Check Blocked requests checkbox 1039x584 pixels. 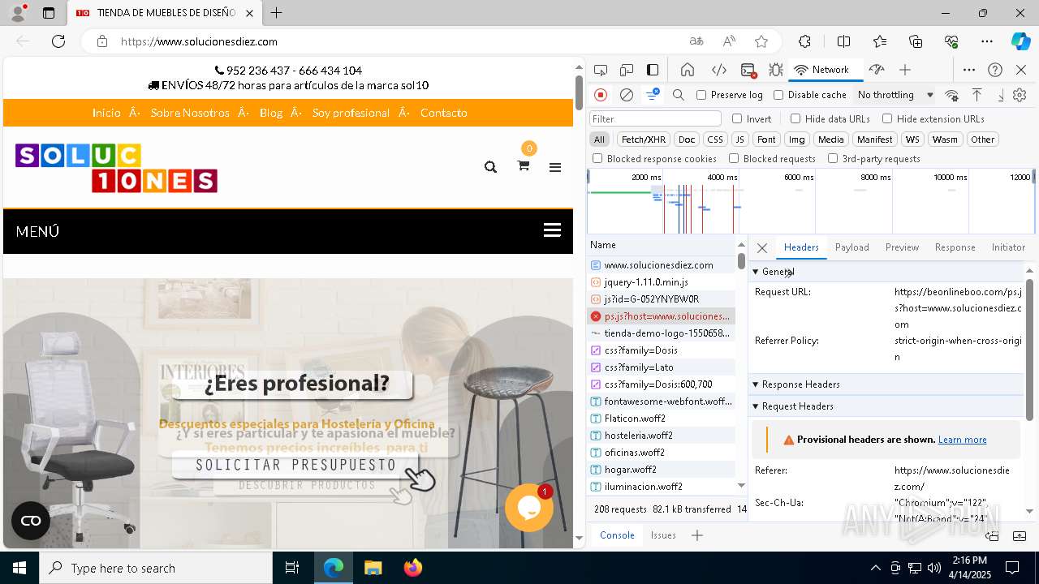click(734, 159)
